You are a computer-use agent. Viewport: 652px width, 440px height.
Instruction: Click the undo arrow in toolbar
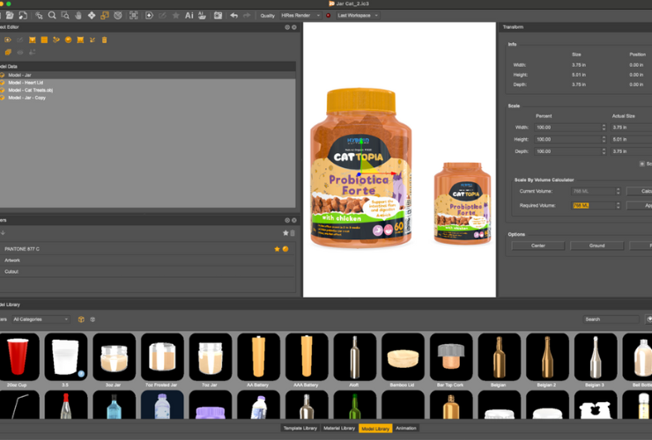[x=233, y=15]
